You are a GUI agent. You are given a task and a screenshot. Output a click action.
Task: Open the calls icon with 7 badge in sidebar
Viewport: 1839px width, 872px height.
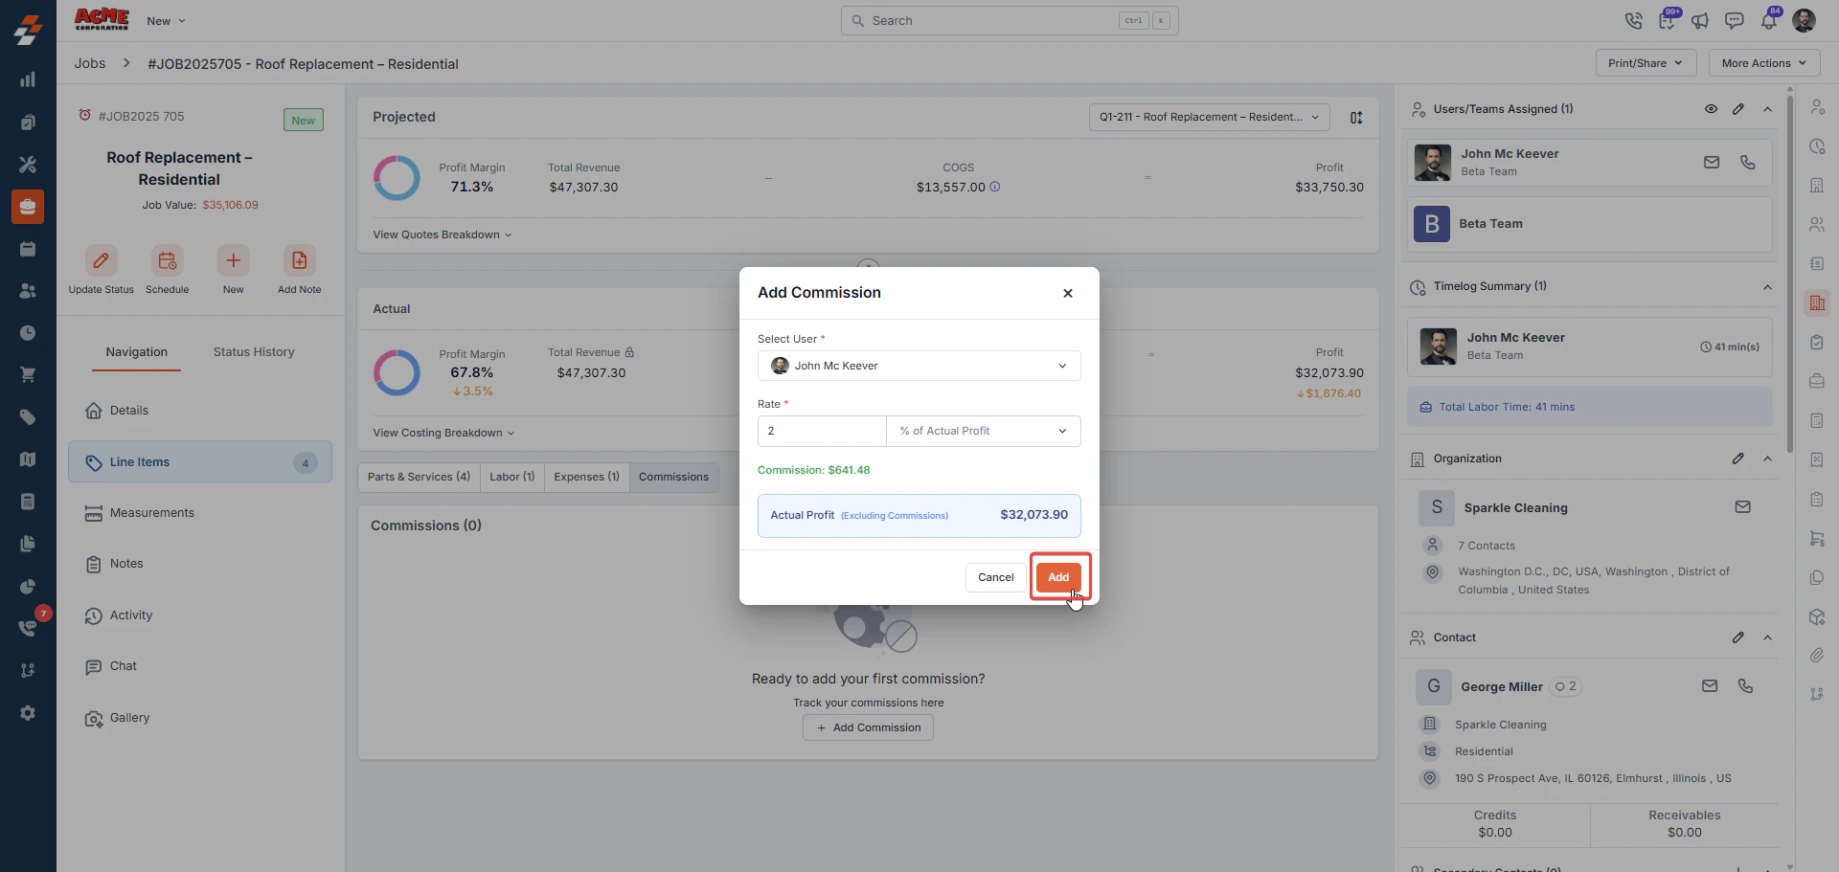28,628
